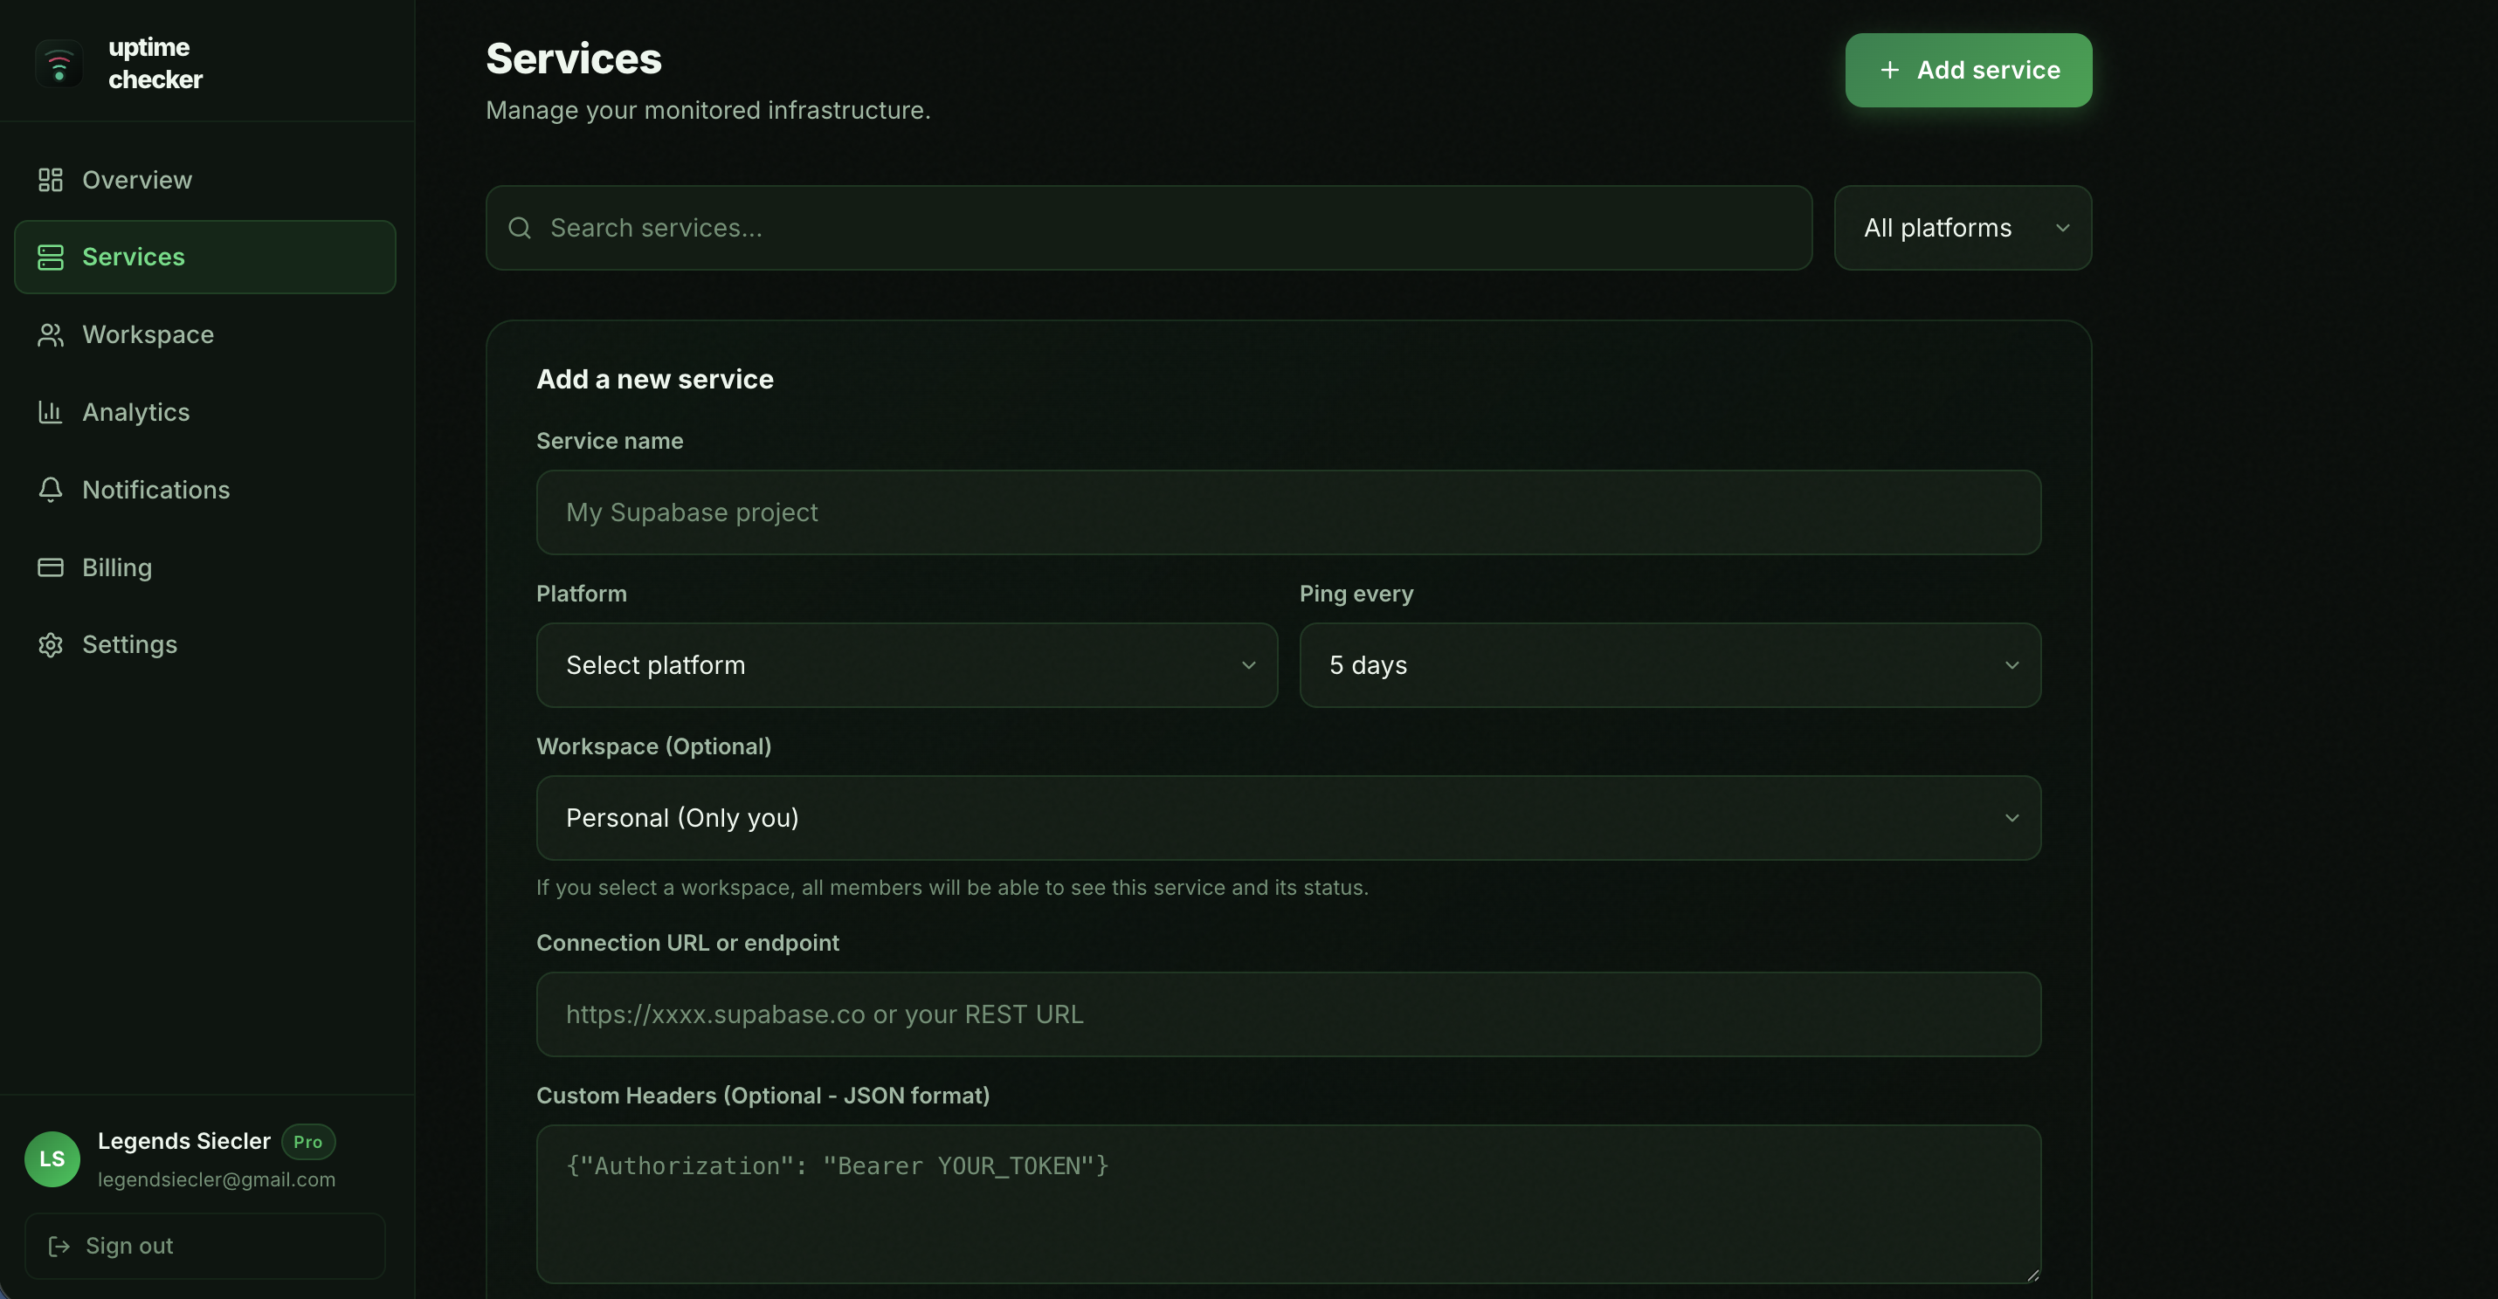Click the uptime checker logo icon
This screenshot has height=1299, width=2498.
point(59,64)
